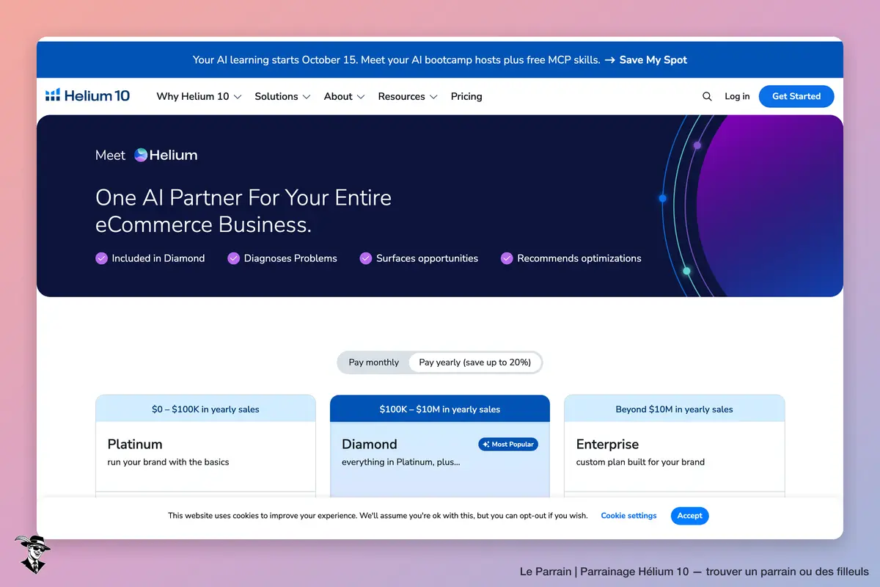Open the Log in page

click(737, 96)
